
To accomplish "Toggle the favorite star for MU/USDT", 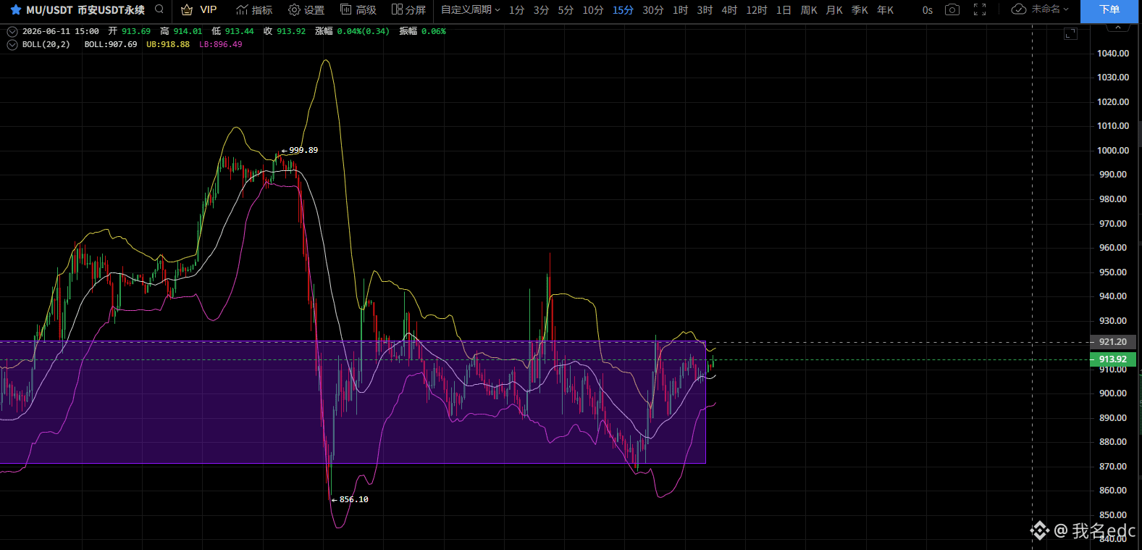I will point(15,10).
